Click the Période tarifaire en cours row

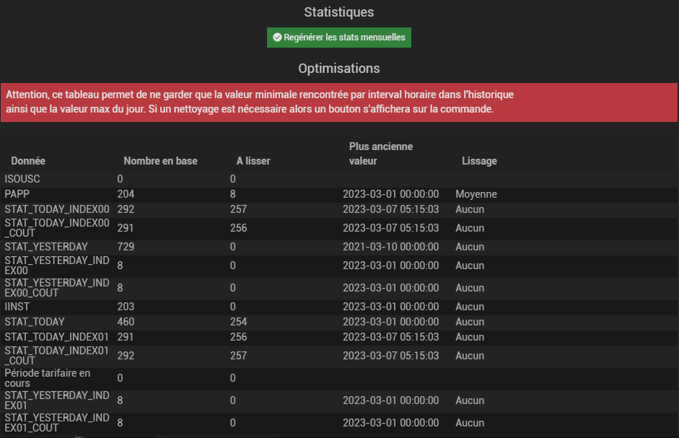[339, 378]
